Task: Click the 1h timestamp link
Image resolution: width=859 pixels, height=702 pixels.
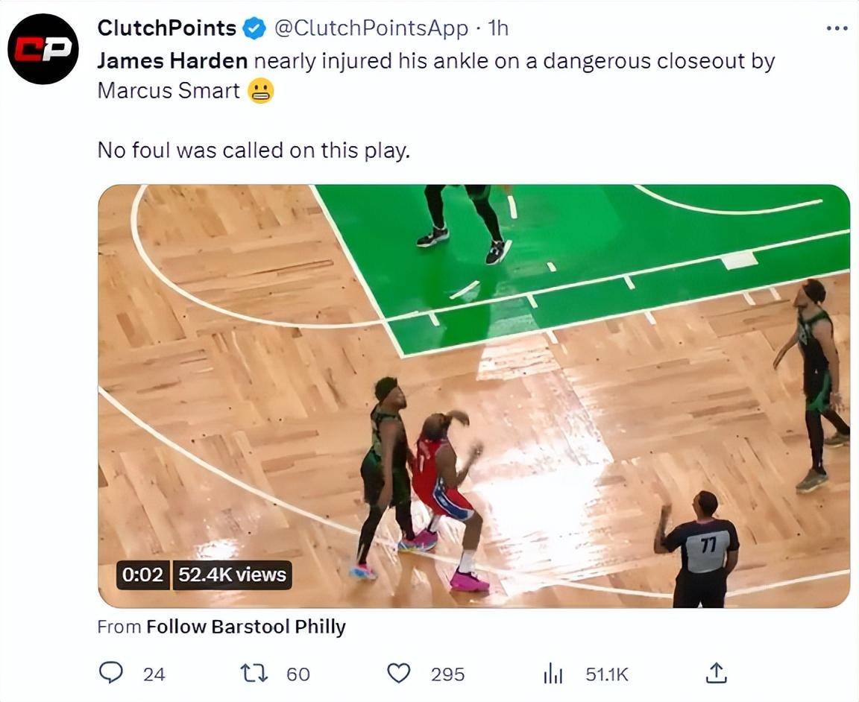Action: pyautogui.click(x=498, y=28)
